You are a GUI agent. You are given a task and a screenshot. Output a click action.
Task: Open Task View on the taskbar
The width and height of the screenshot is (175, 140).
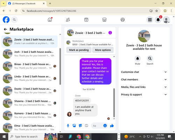click(62, 136)
